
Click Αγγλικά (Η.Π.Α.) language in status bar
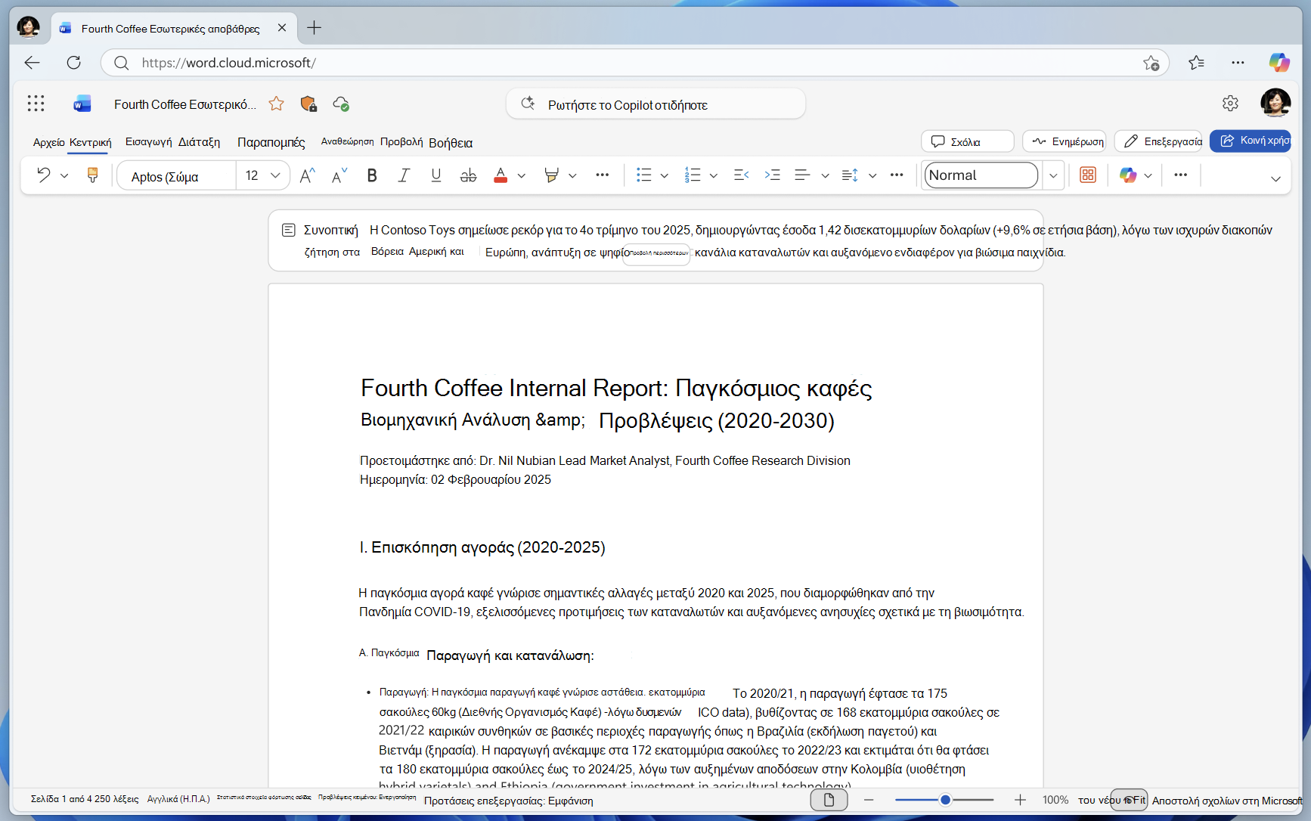[178, 799]
